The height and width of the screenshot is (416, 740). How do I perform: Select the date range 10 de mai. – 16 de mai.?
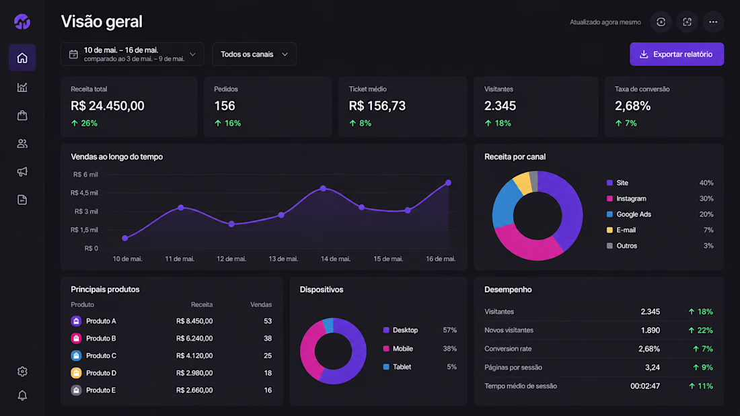(x=132, y=54)
